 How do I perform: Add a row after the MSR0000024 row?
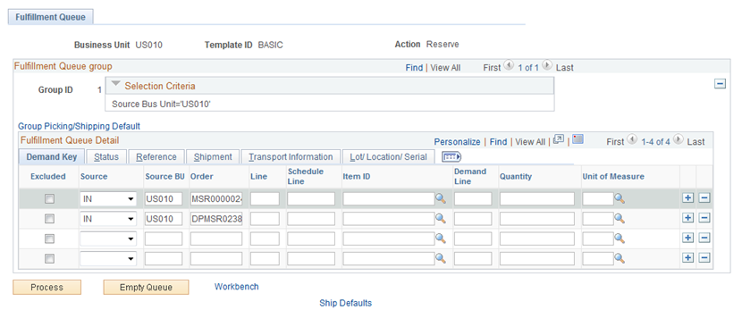(x=687, y=198)
